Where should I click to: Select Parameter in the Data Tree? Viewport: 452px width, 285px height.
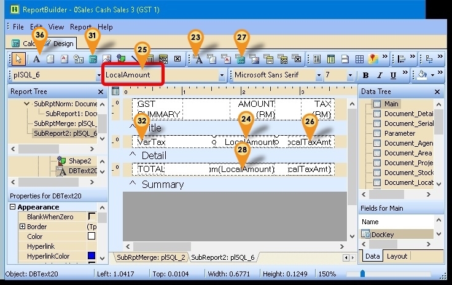pos(400,133)
